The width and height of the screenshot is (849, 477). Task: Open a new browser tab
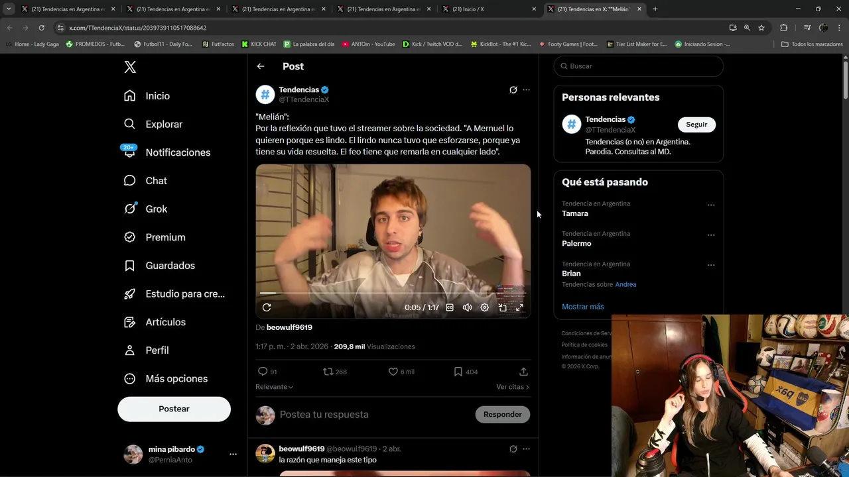click(655, 9)
